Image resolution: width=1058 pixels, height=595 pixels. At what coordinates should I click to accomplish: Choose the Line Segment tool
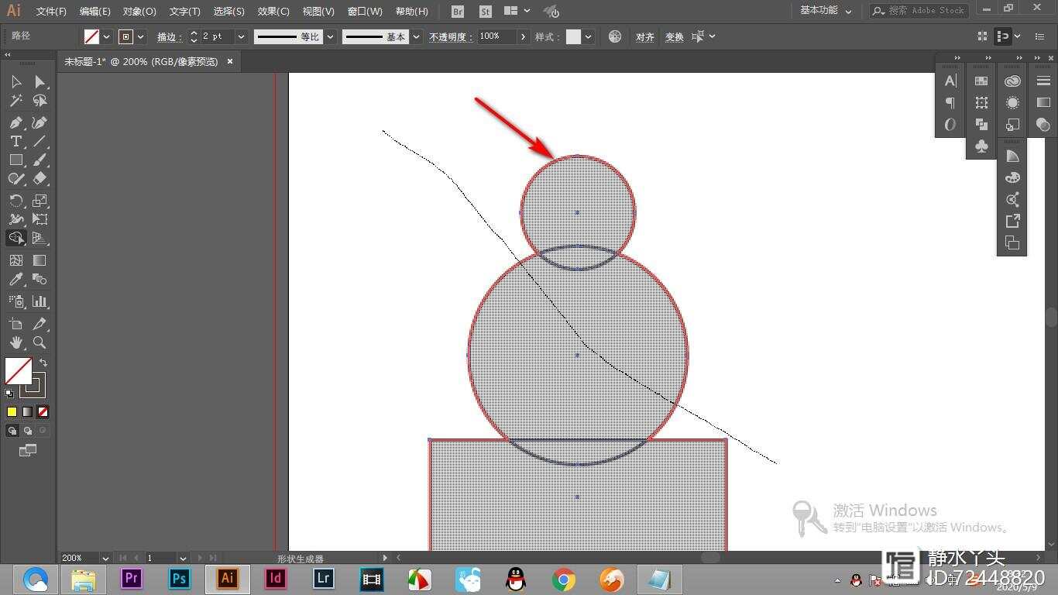(40, 141)
